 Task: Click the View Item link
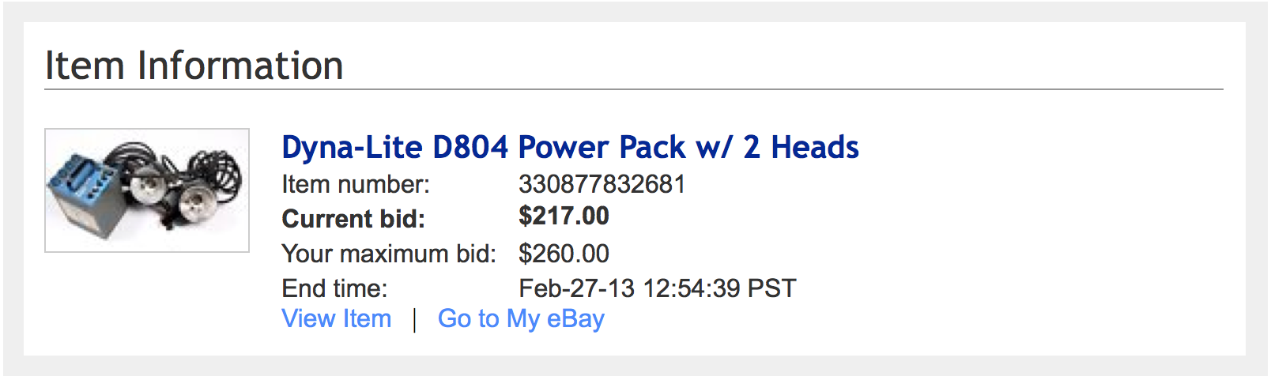(x=337, y=319)
